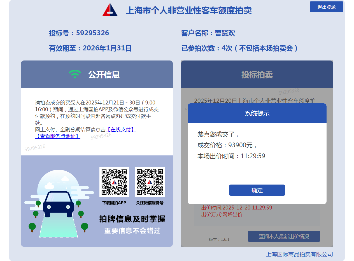
Task: Click the 退出登录 button
Action: tap(326, 7)
